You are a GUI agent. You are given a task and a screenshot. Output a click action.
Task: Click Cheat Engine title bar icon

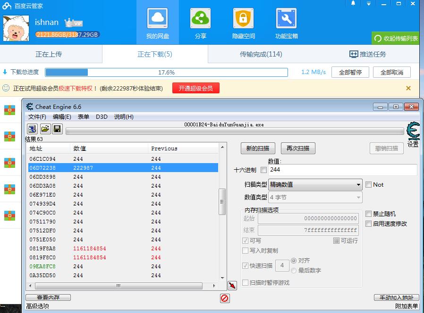tap(29, 107)
